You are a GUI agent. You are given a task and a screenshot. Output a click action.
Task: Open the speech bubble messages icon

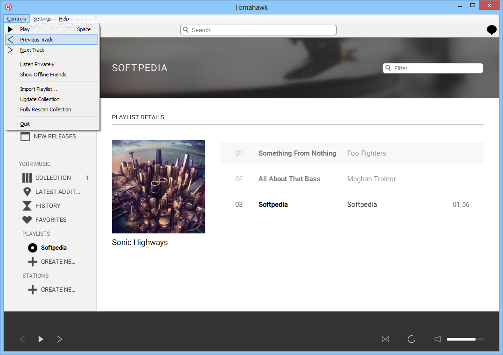pos(491,30)
